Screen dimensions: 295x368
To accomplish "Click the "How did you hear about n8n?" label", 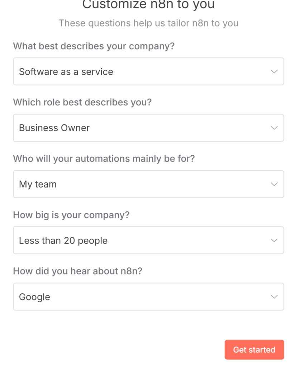I will [x=77, y=271].
